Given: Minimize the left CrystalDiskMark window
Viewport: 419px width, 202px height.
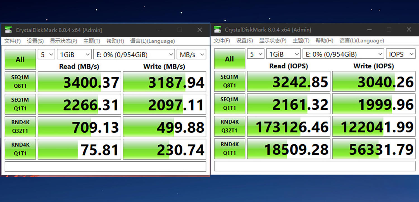Looking at the screenshot, I should click(160, 30).
